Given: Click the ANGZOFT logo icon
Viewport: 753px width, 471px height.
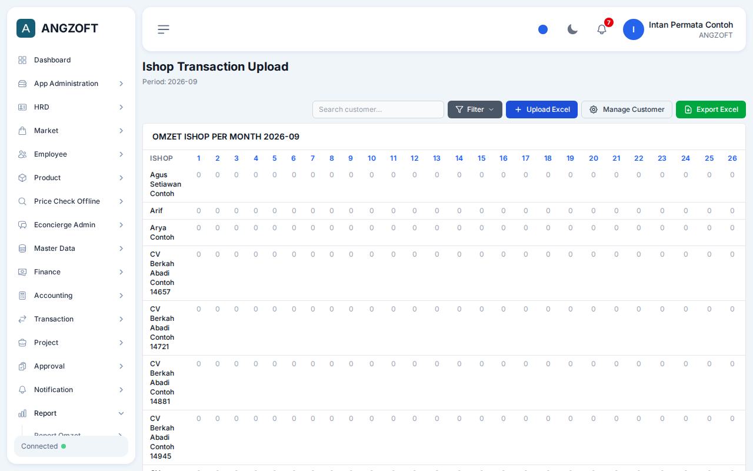Looking at the screenshot, I should click(x=26, y=28).
